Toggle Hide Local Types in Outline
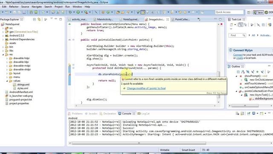 pyautogui.click(x=262, y=71)
